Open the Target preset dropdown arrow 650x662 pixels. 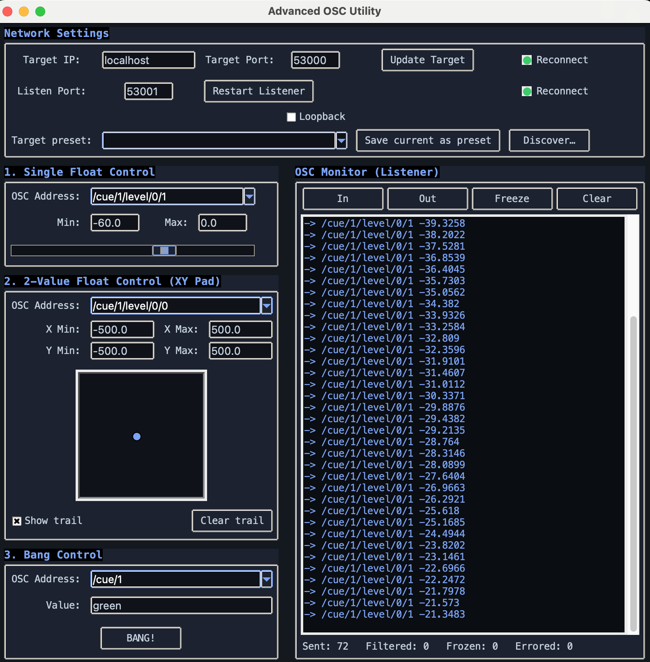pyautogui.click(x=341, y=141)
